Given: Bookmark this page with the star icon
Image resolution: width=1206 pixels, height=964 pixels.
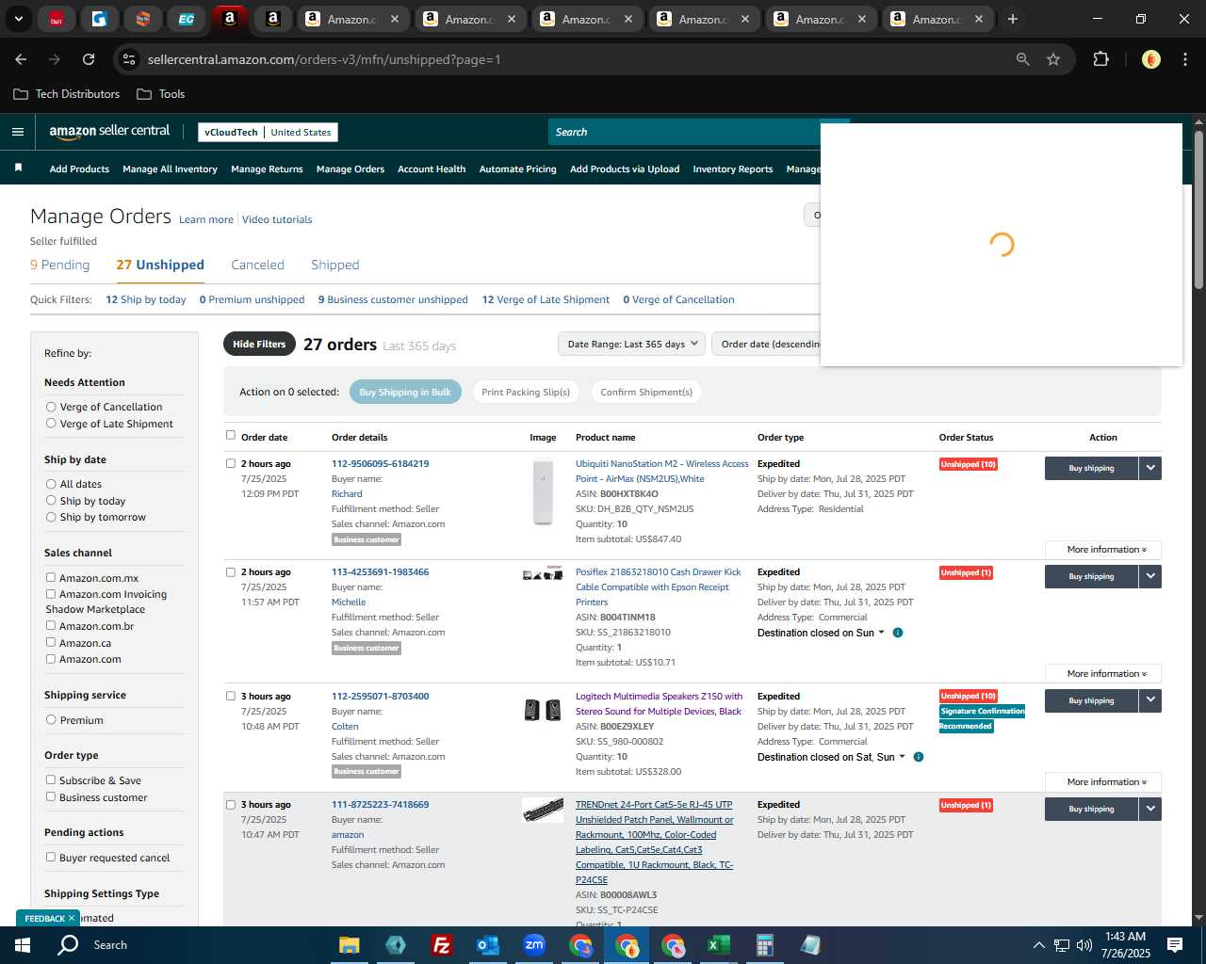Looking at the screenshot, I should coord(1053,59).
